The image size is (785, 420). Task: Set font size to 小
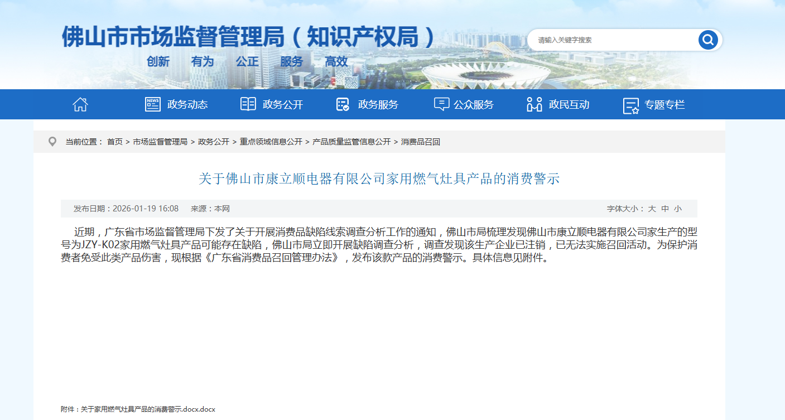(x=677, y=209)
